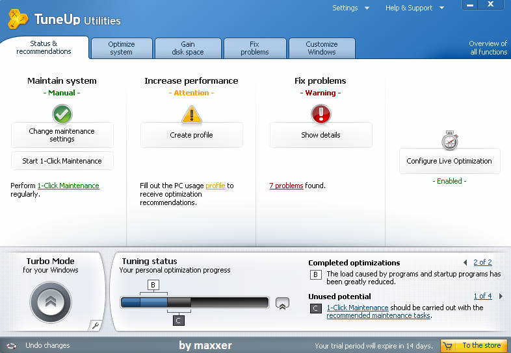511x353 pixels.
Task: Click the Live Optimization stopwatch icon
Action: coord(450,141)
